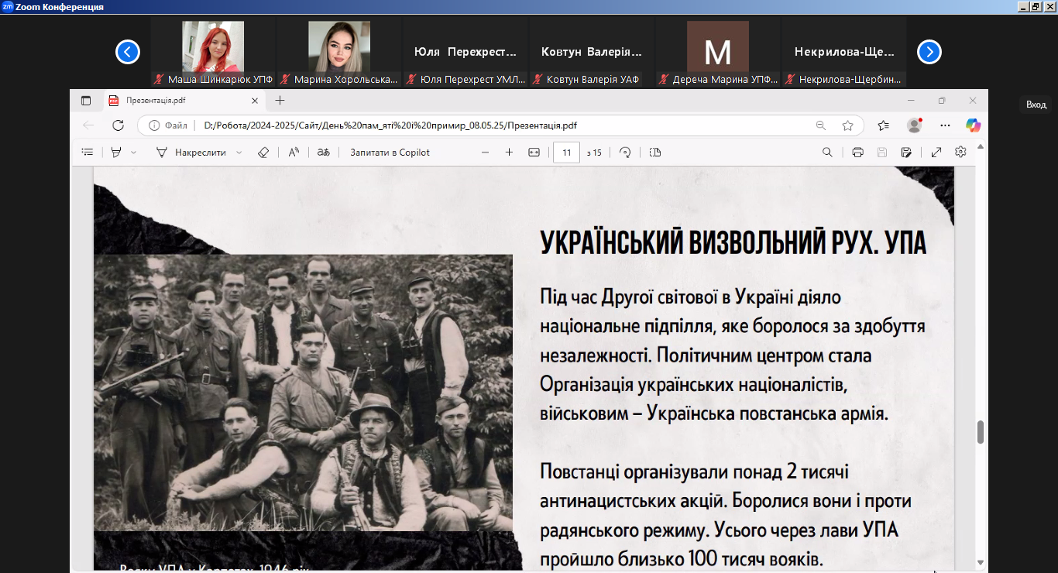The image size is (1058, 573).
Task: Click Запитати в Copilot button
Action: pyautogui.click(x=390, y=153)
